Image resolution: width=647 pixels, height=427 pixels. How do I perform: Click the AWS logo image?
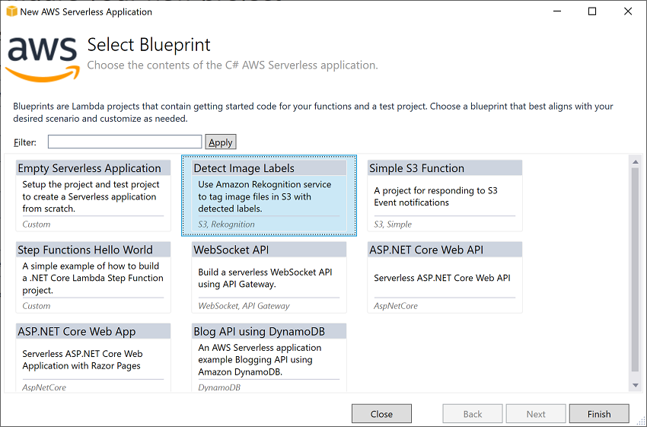43,59
